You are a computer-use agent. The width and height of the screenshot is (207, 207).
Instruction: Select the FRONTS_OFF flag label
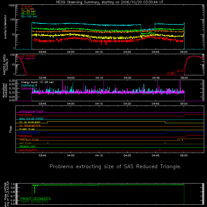(x=27, y=147)
